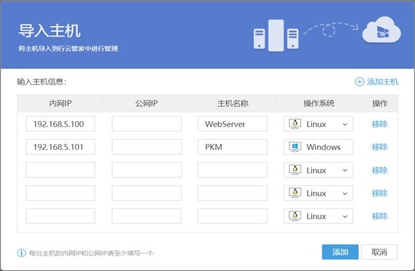Click the empty 公网IP field in first row

(146, 124)
